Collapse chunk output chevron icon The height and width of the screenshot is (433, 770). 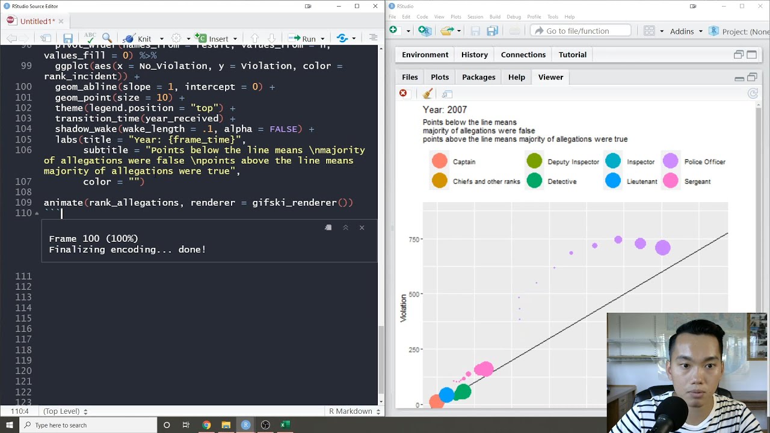point(345,227)
